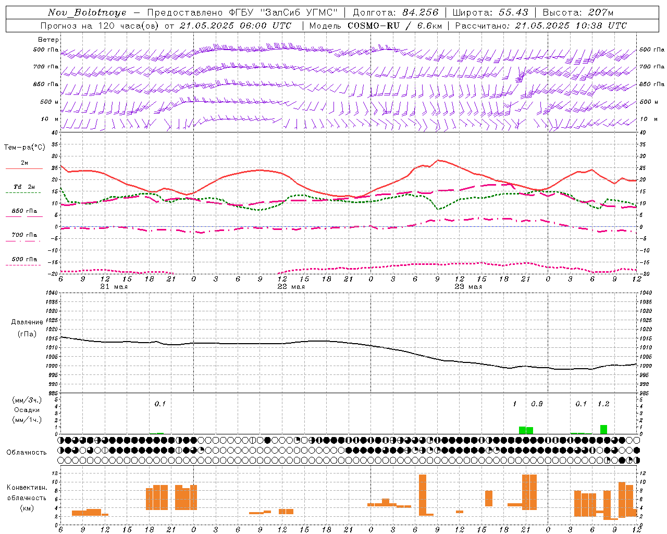Click the green dashed line sample under Td 2м

(x=23, y=193)
